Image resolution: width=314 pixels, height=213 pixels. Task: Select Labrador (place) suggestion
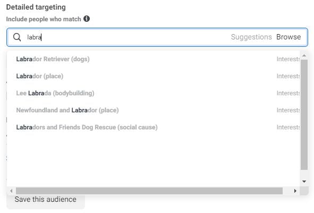[x=153, y=76]
